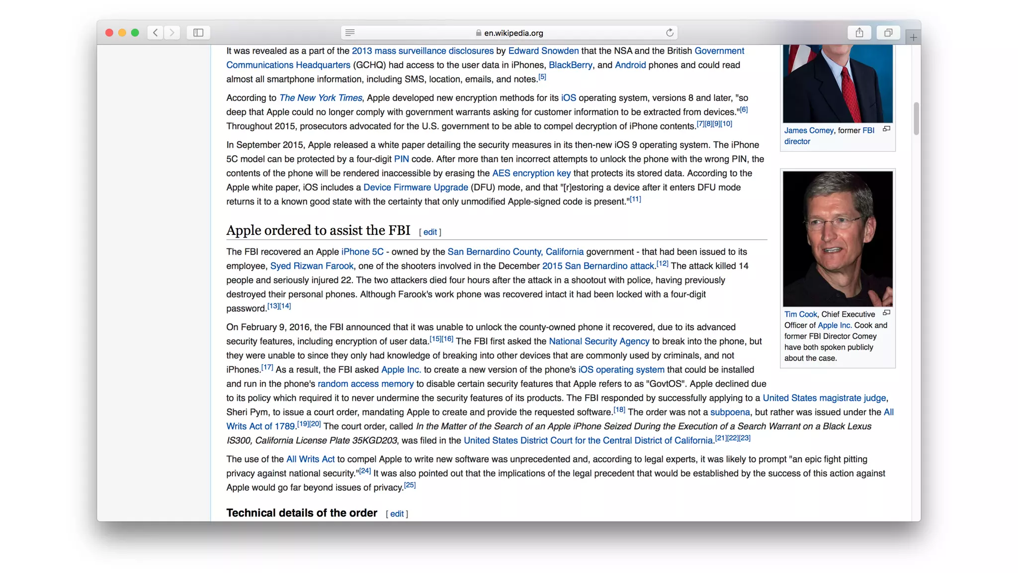Image resolution: width=1018 pixels, height=573 pixels.
Task: Enlarge the Tim Cook image icon
Action: tap(886, 313)
